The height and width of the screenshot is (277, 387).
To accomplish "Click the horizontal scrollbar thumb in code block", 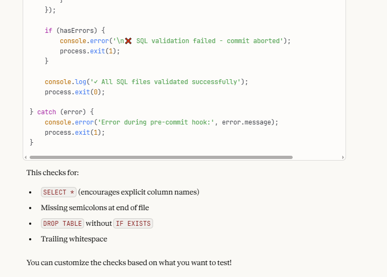I will 161,157.
